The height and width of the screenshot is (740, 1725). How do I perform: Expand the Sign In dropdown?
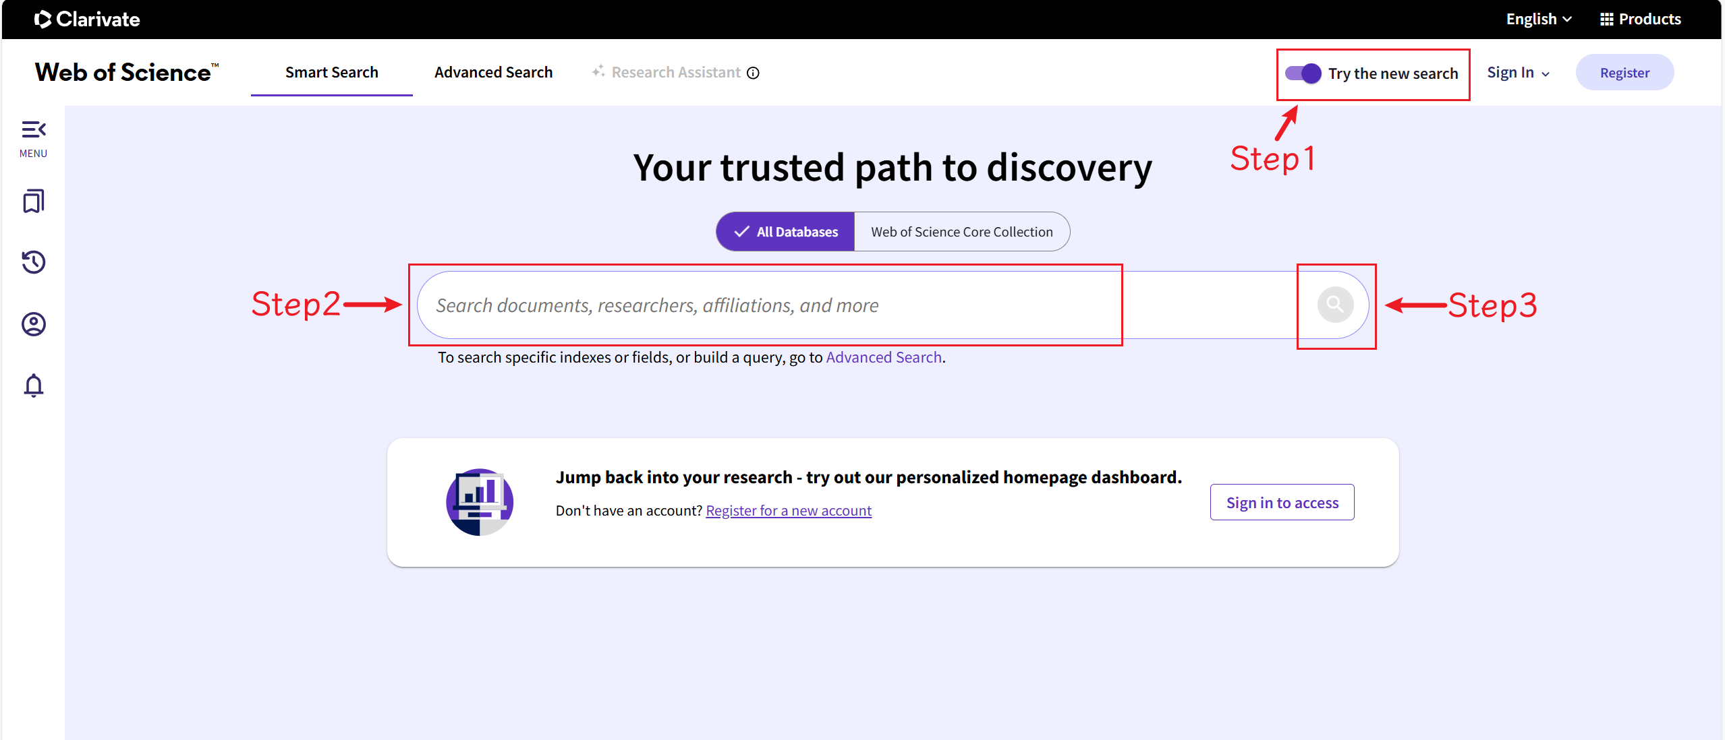click(x=1517, y=72)
